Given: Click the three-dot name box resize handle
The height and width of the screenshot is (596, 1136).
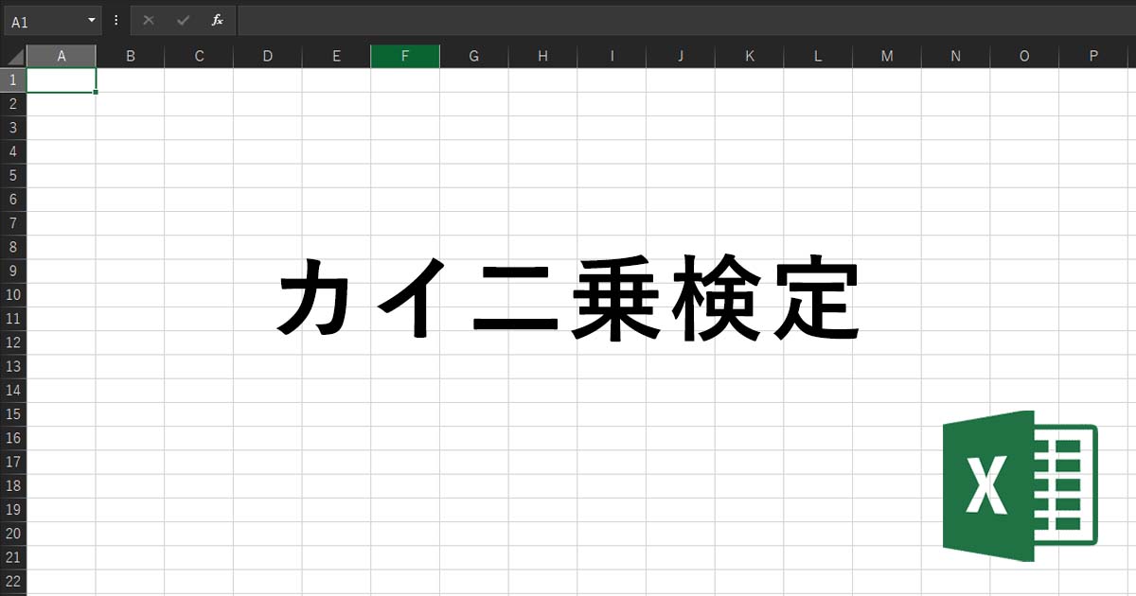Looking at the screenshot, I should (116, 20).
